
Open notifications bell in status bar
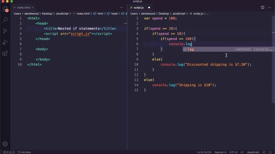click(x=270, y=152)
